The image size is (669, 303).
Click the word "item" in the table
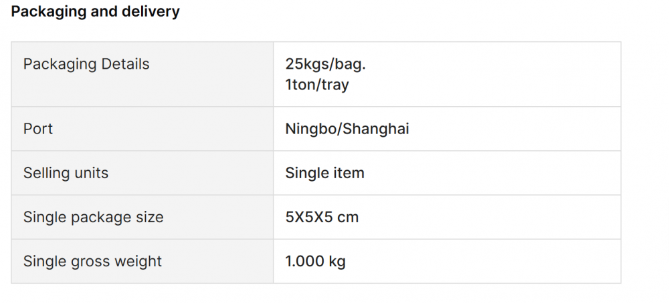pyautogui.click(x=349, y=173)
